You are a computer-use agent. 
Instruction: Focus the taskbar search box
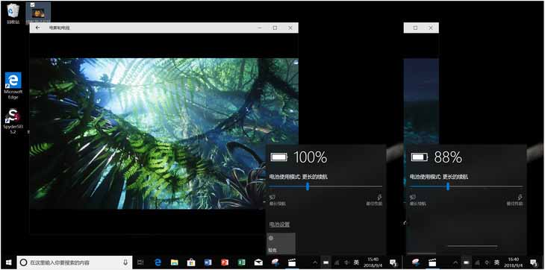tap(75, 263)
